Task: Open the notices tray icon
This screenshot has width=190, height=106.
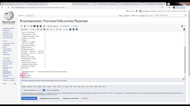Action: 140,11
